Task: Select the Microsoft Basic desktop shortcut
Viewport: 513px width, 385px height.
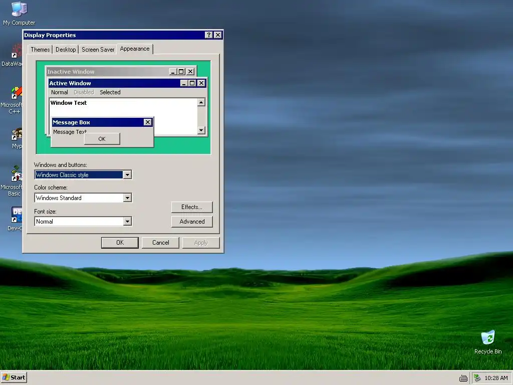Action: (13, 181)
